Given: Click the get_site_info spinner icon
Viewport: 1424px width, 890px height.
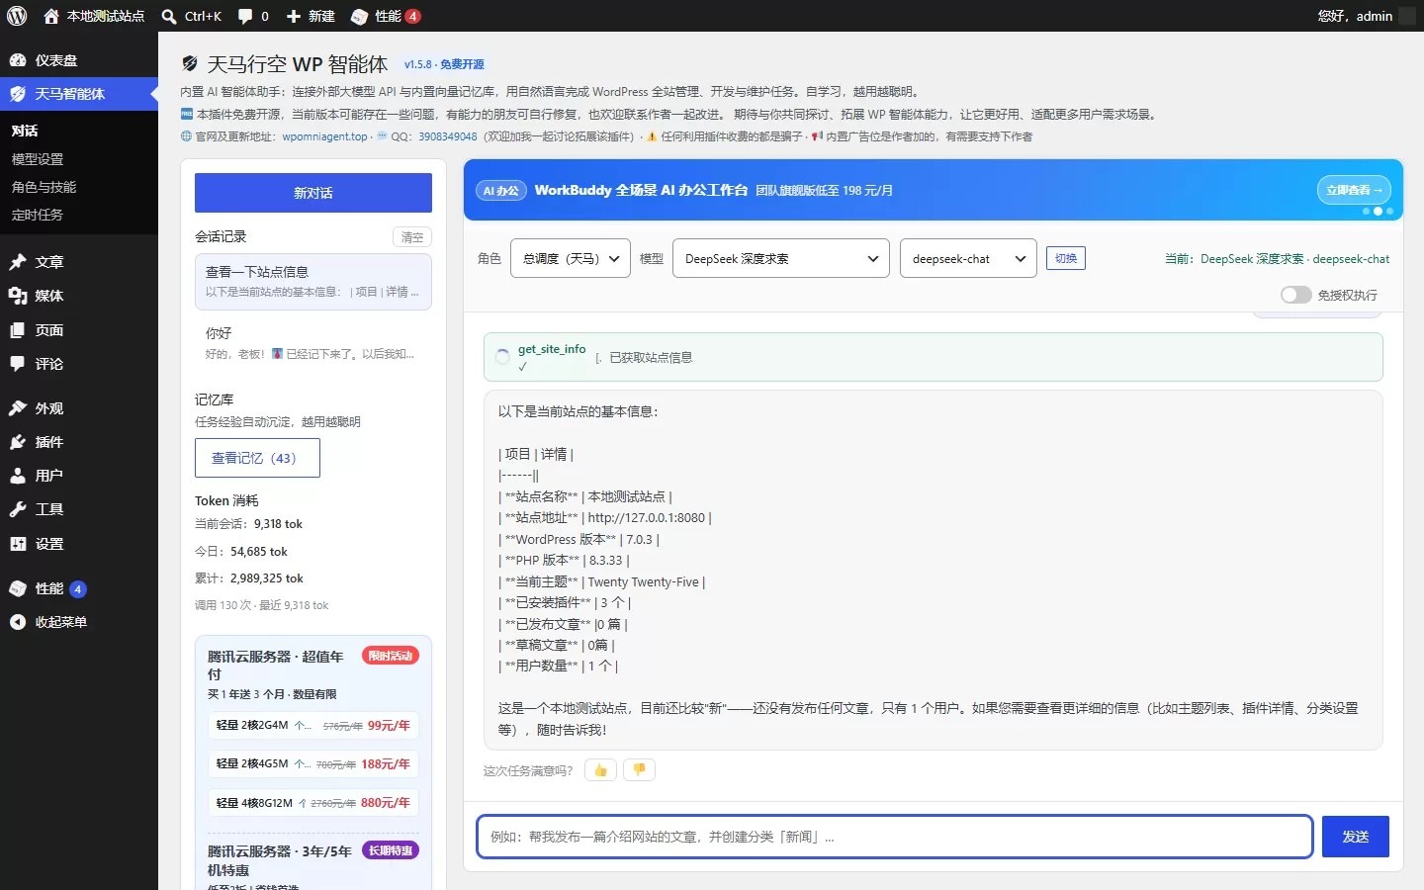Looking at the screenshot, I should tap(502, 357).
